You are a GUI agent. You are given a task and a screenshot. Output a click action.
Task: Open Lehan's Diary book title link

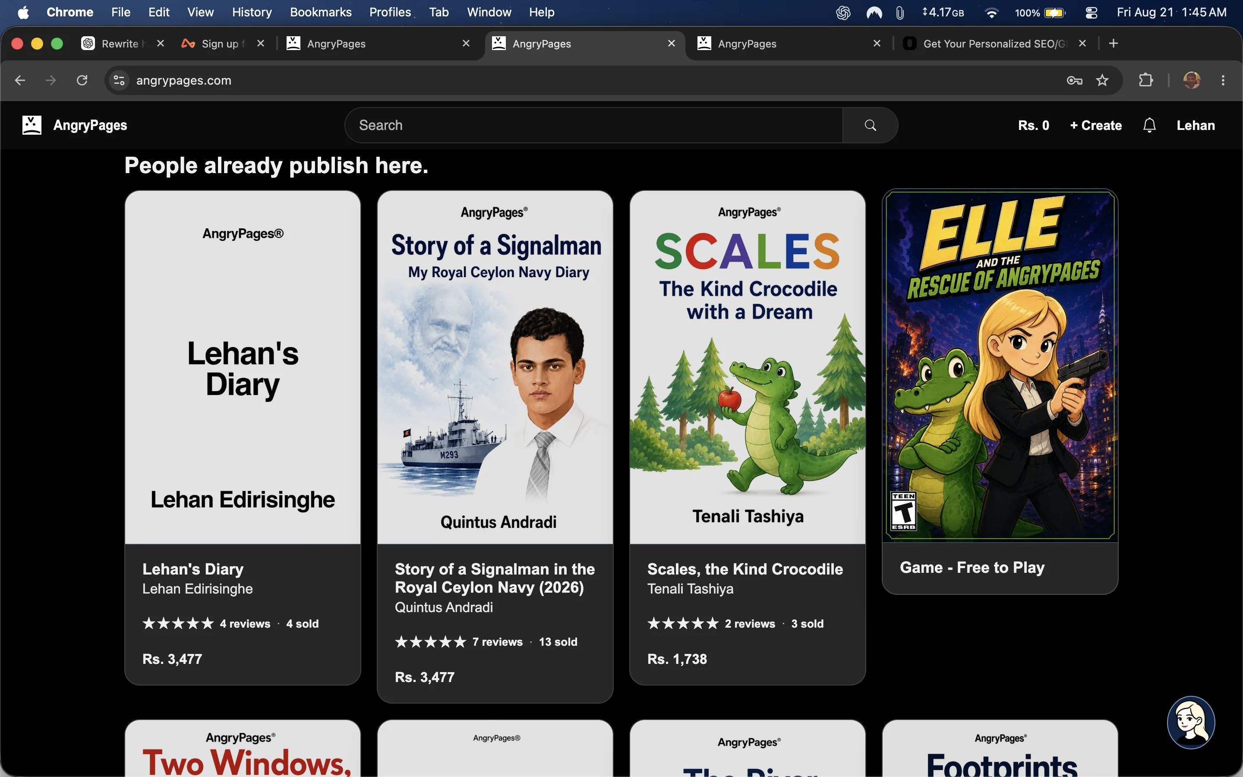pos(193,569)
